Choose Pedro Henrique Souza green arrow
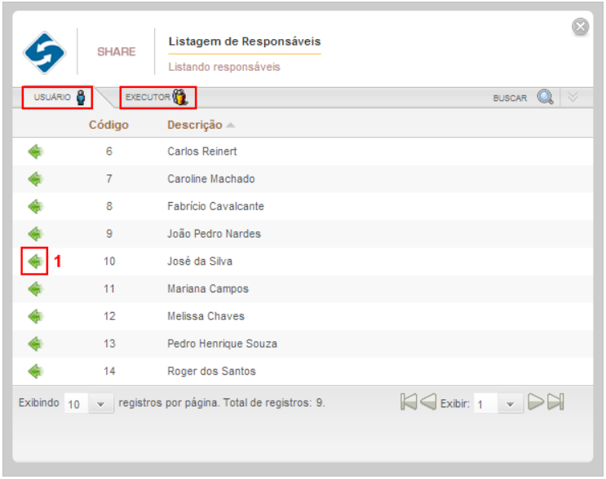Screen dimensions: 606x479 point(36,344)
